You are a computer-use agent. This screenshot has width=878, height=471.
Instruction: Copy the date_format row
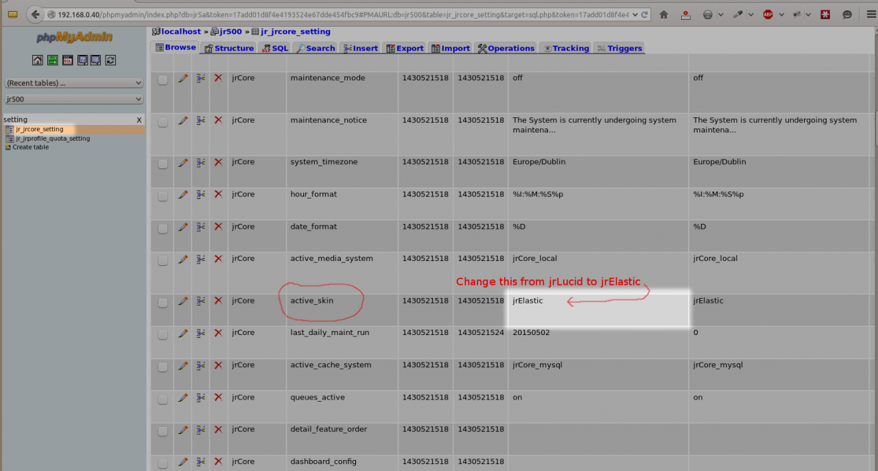(200, 227)
